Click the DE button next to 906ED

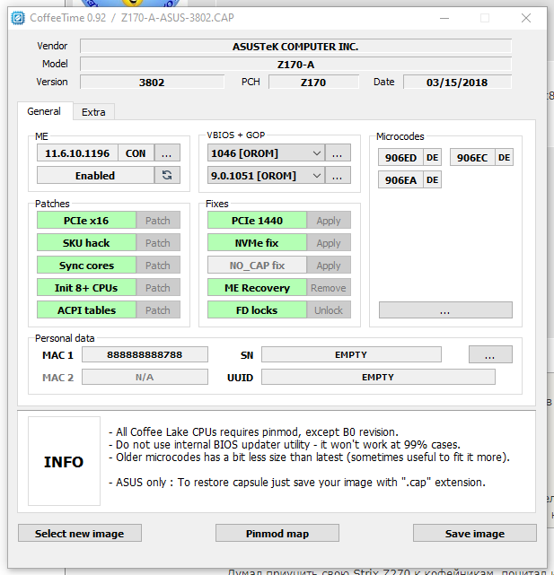pos(432,157)
